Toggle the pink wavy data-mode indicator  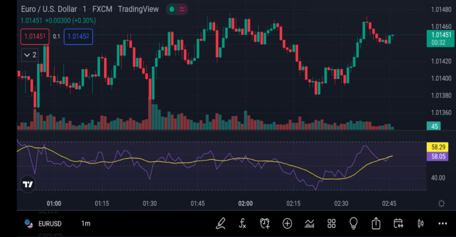[182, 9]
